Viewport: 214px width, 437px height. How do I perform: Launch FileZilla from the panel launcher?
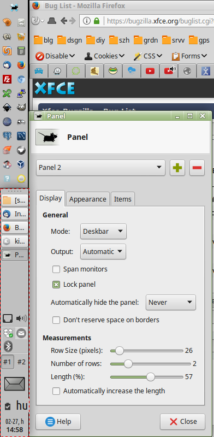click(x=7, y=79)
